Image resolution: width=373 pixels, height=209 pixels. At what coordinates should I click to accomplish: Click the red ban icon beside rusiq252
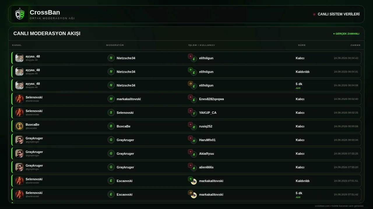[x=190, y=125]
